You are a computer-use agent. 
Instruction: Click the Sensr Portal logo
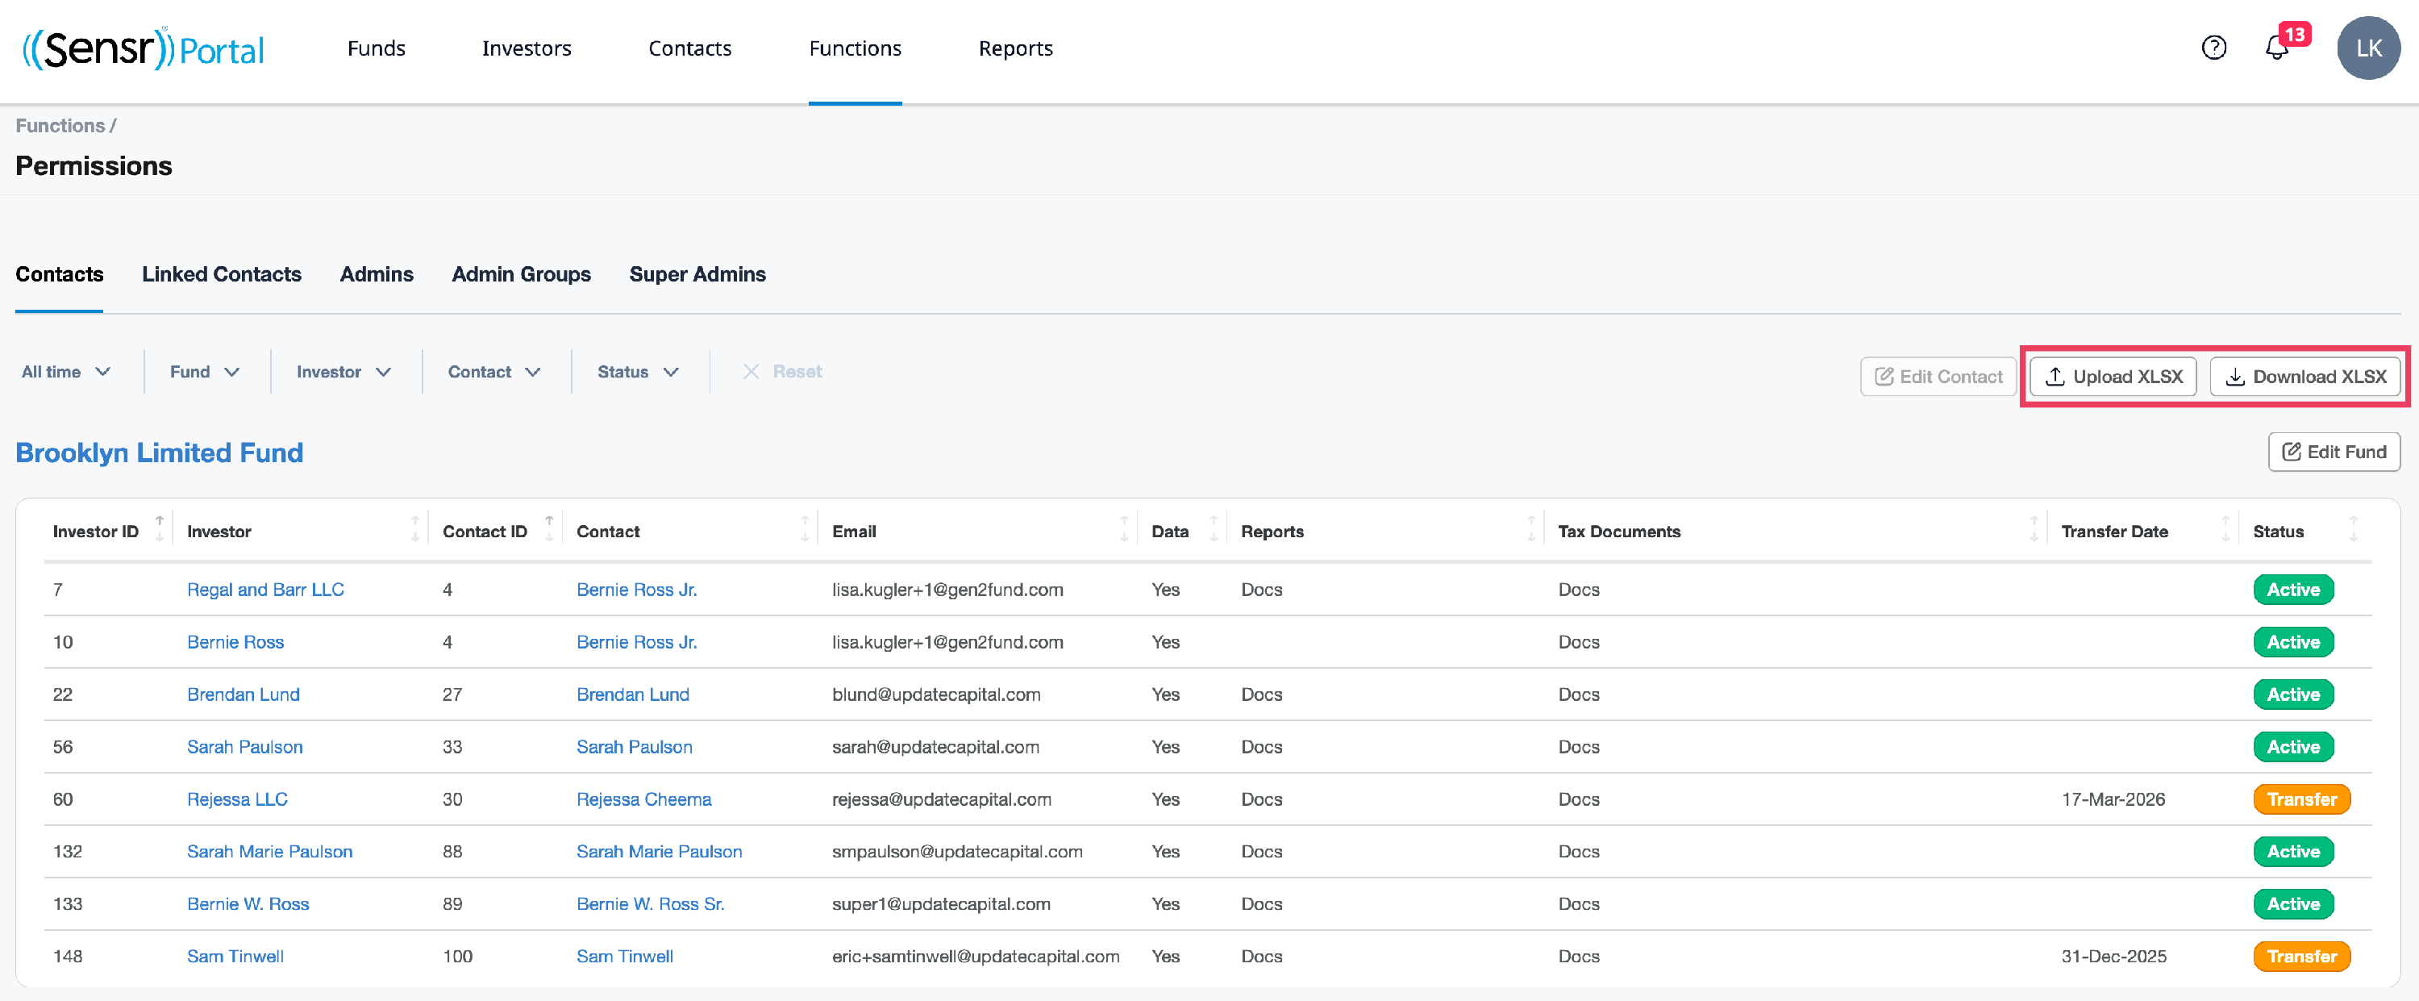pos(144,48)
